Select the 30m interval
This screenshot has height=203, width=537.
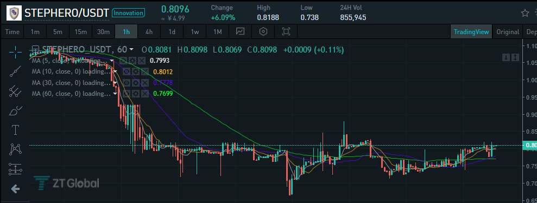pos(103,32)
